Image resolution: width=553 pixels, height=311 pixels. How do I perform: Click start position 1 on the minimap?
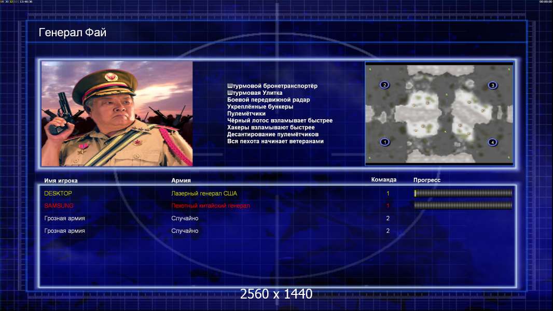point(385,142)
